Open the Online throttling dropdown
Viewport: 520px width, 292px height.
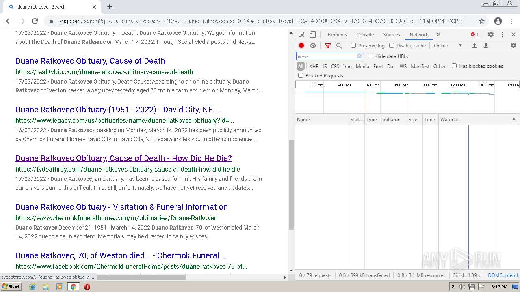pos(448,46)
